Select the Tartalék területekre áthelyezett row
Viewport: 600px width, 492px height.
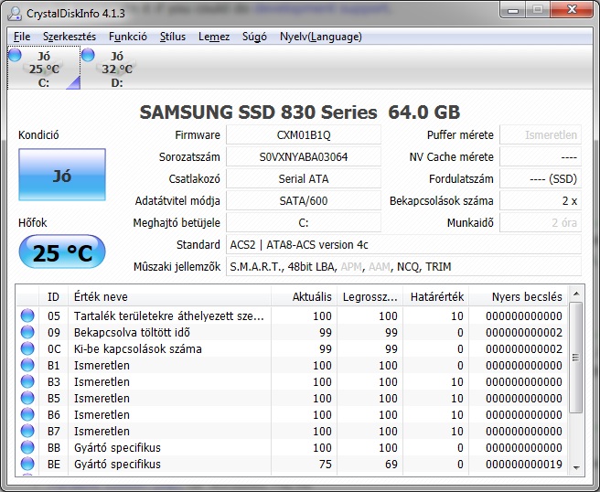292,316
